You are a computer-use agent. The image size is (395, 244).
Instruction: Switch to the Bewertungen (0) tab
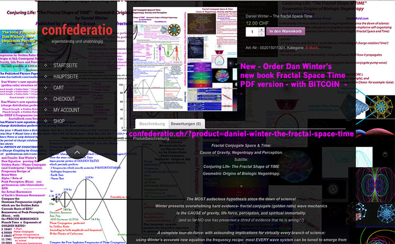tap(186, 124)
